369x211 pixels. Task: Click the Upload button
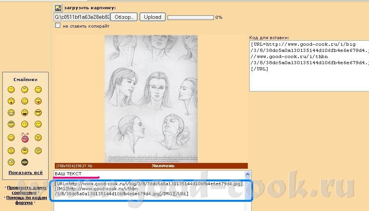point(152,17)
